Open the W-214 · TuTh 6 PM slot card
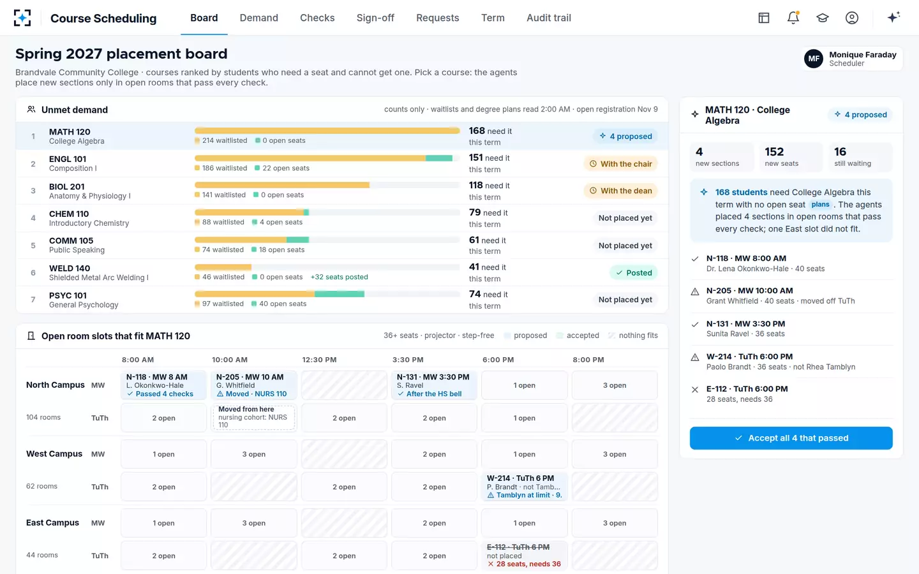This screenshot has height=574, width=919. [x=525, y=486]
